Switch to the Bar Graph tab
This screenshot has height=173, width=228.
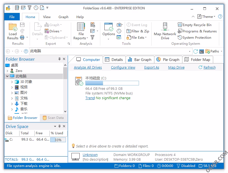click(140, 60)
